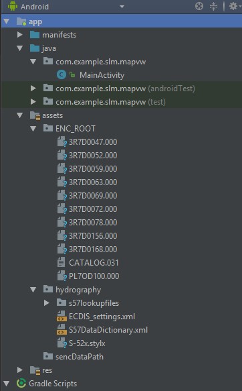Select the manifests folder icon

pyautogui.click(x=35, y=35)
